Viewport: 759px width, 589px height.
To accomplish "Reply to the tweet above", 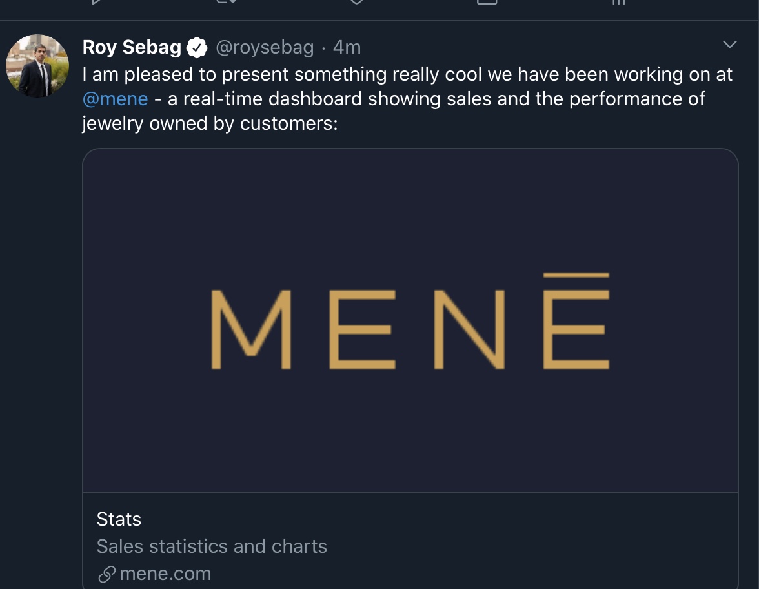I will tap(97, 2).
